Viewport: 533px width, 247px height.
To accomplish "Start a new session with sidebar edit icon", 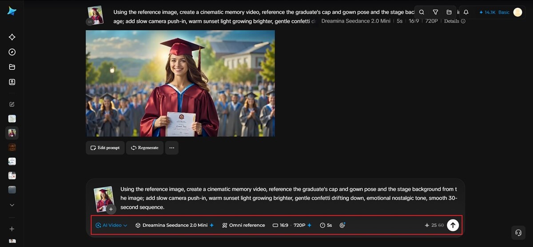I will tap(12, 104).
